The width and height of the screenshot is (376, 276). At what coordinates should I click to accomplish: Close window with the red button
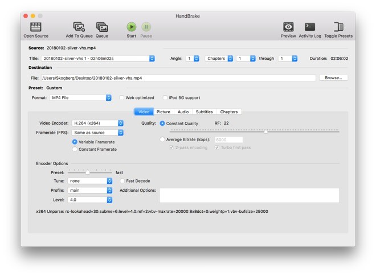tap(26, 16)
